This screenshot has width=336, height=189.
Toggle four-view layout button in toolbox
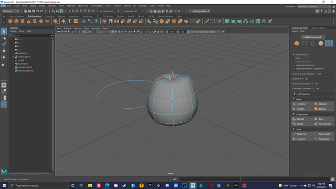[4, 91]
